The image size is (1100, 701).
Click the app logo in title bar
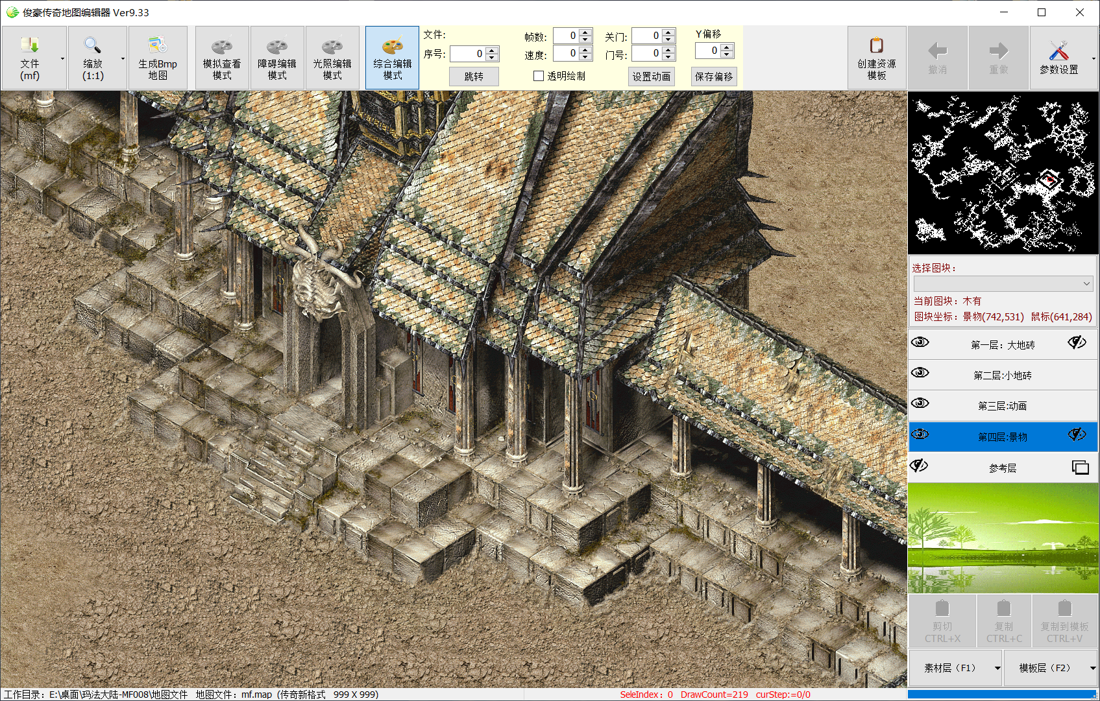click(12, 12)
